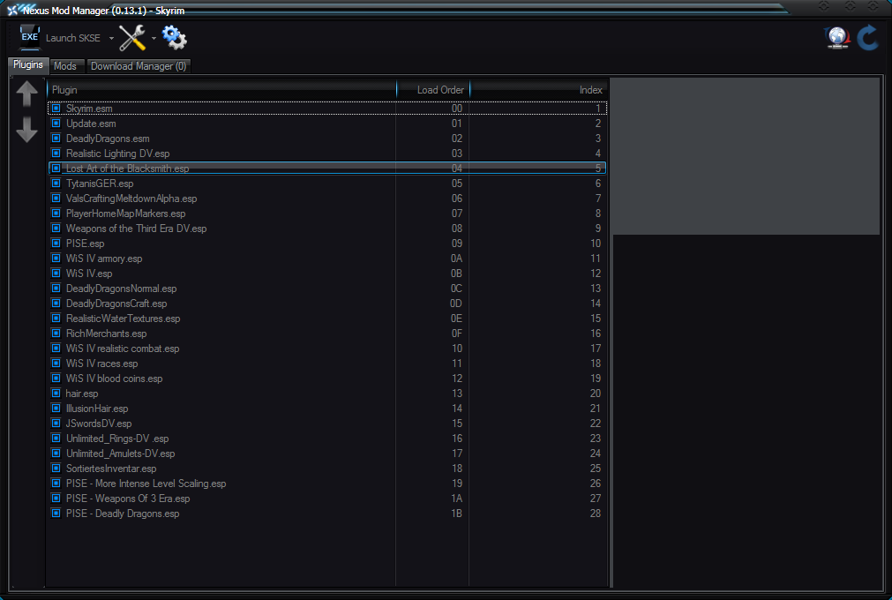This screenshot has width=892, height=600.
Task: Move plugin up with the up arrow
Action: [27, 94]
